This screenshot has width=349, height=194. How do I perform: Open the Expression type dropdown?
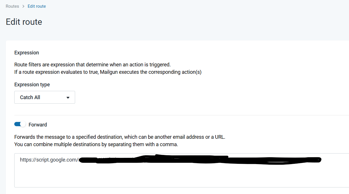[45, 97]
